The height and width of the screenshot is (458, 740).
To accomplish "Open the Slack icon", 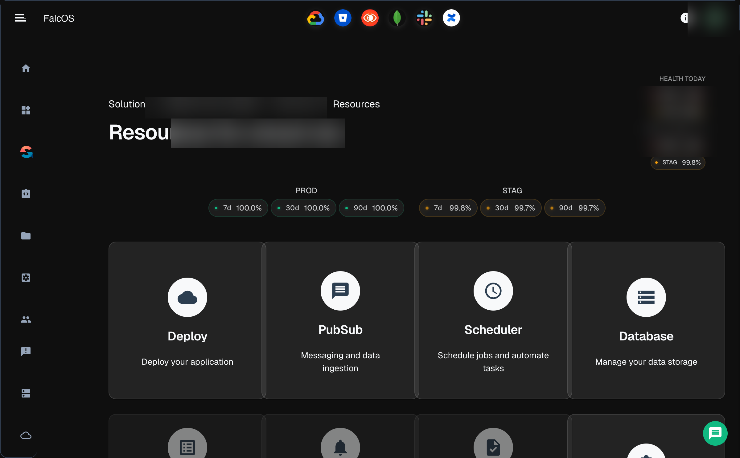I will [424, 18].
